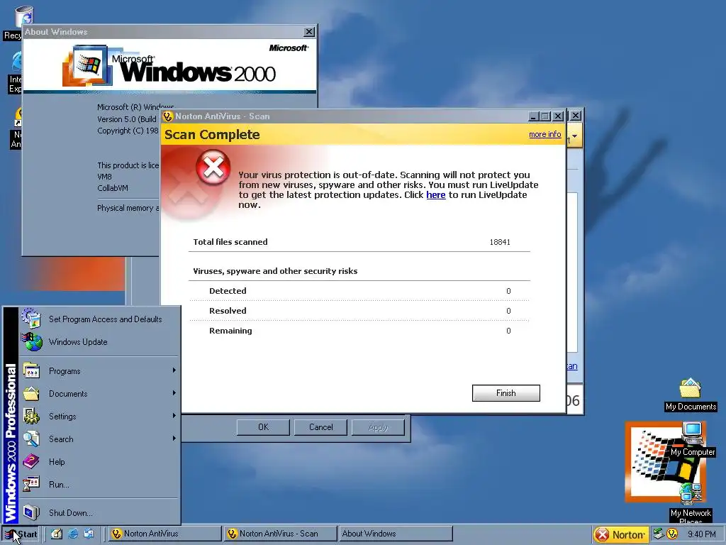Viewport: 726px width, 545px height.
Task: Click the Settings gear icon in Start menu
Action: pos(31,416)
